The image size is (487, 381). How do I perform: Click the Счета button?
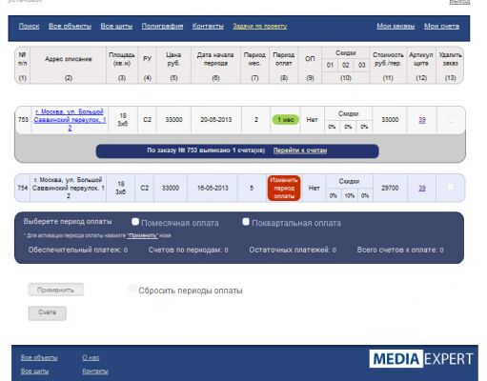48,313
